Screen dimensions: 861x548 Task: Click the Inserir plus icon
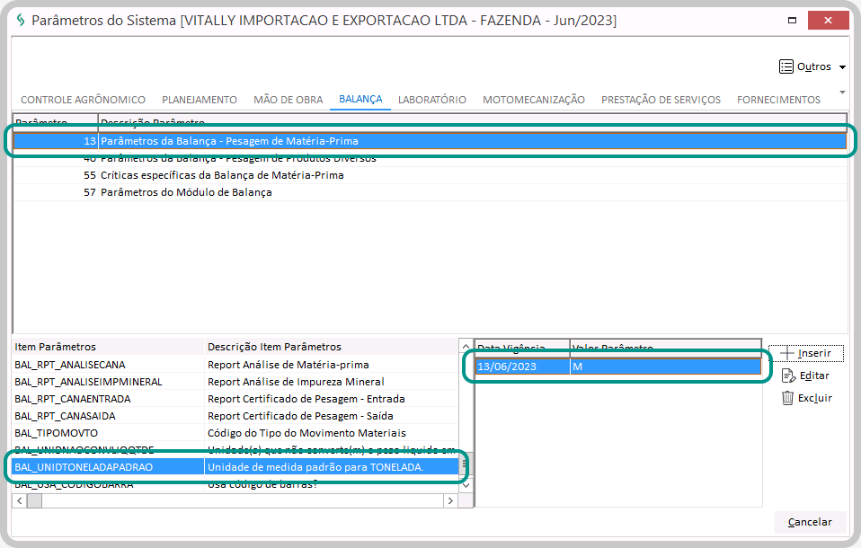click(x=787, y=353)
